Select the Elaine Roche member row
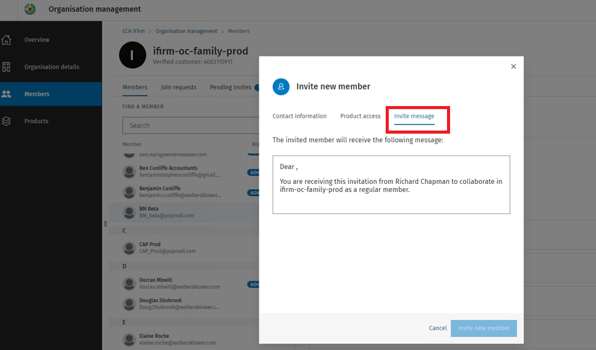Viewport: 596px width, 350px height. pos(184,340)
